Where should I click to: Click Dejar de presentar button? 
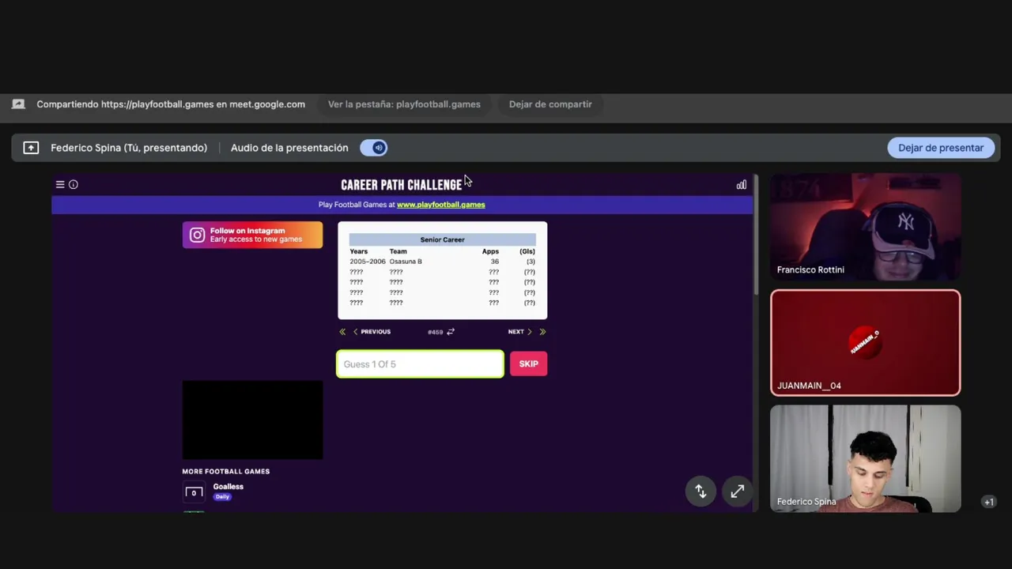940,148
